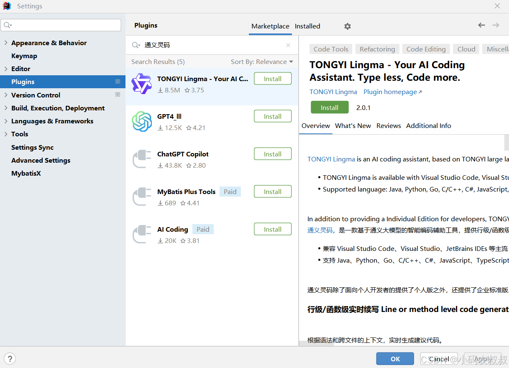Click the Paid label on MyBatis Plus Tools

[230, 192]
